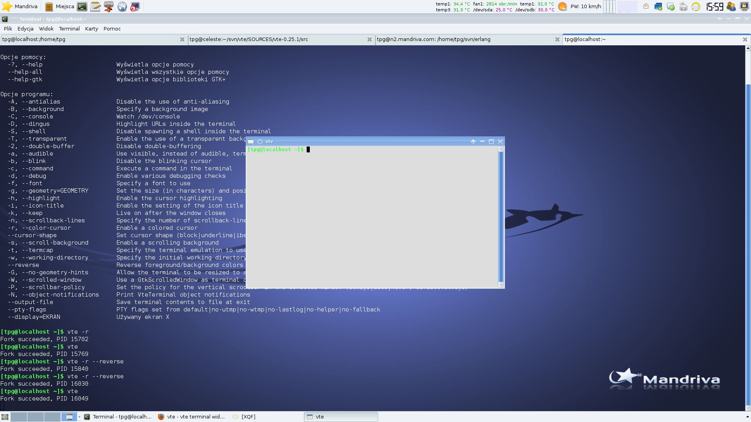This screenshot has height=422, width=751.
Task: Open the Karty menu
Action: [92, 29]
